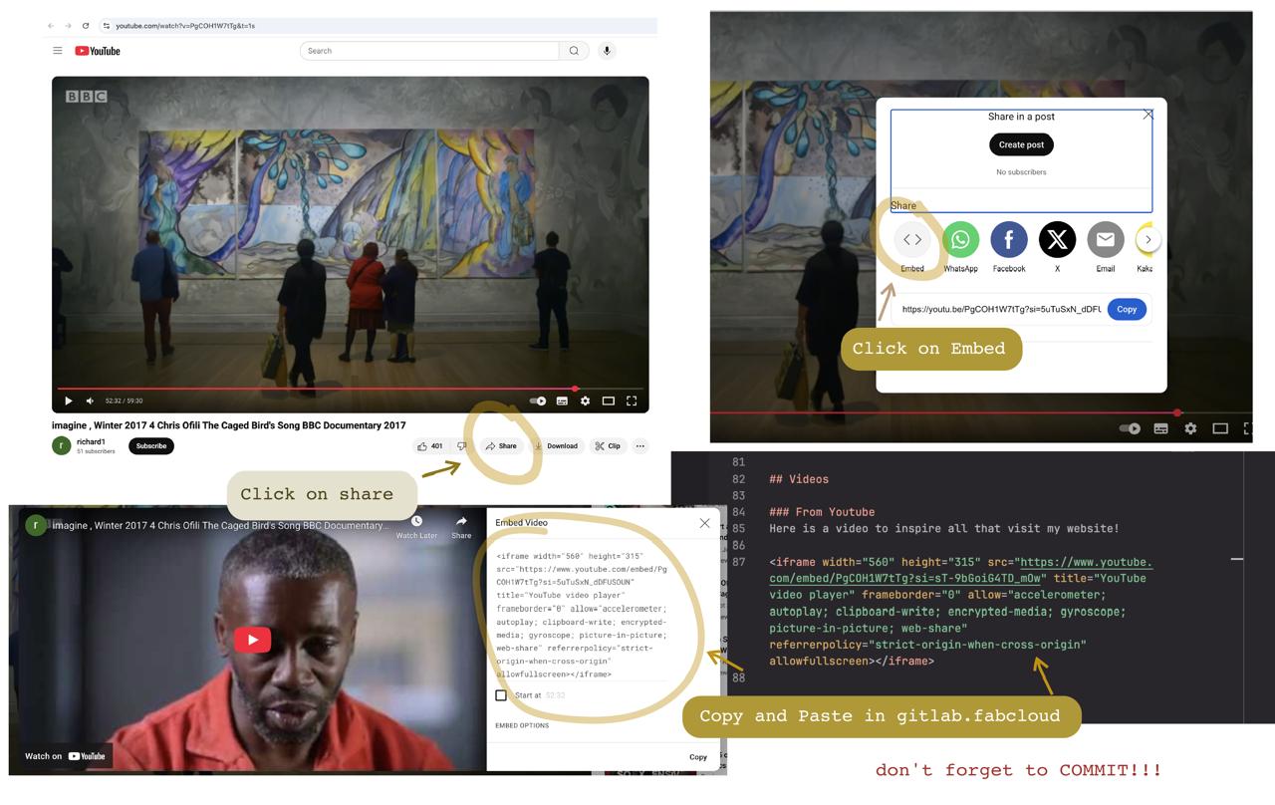Open the YouTube hamburger guide menu
The image size is (1275, 805).
coord(58,51)
